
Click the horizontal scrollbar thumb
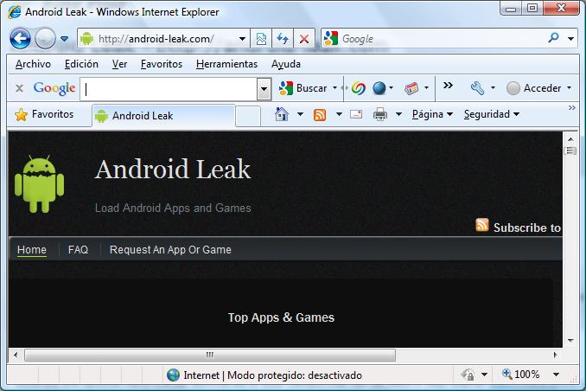click(210, 355)
